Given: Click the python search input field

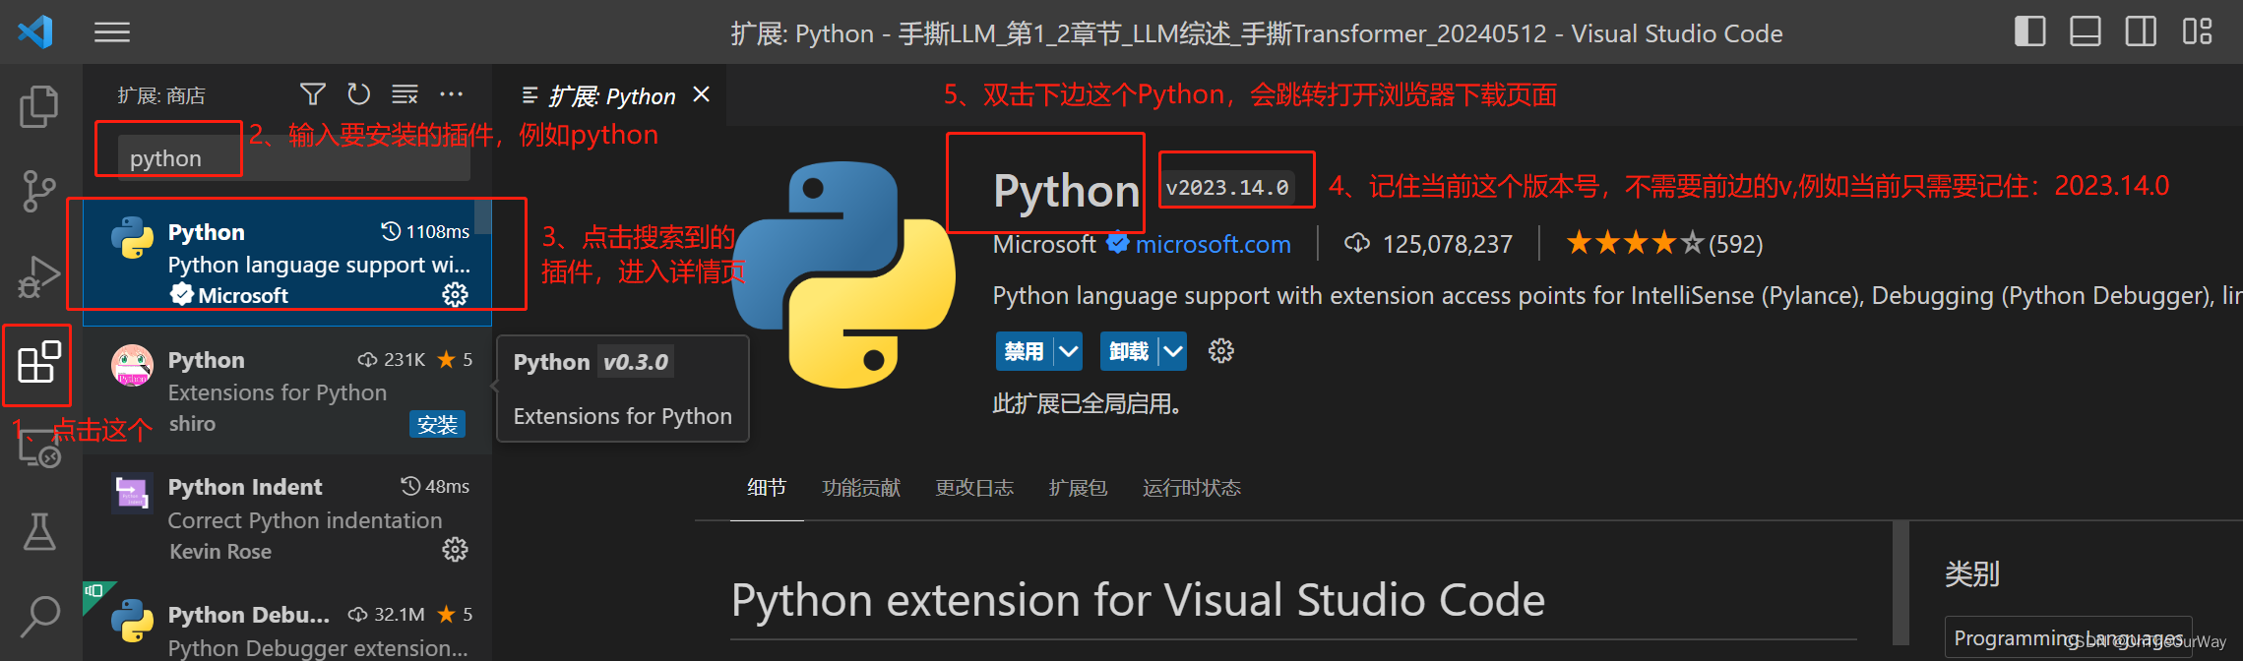Looking at the screenshot, I should click(x=293, y=158).
